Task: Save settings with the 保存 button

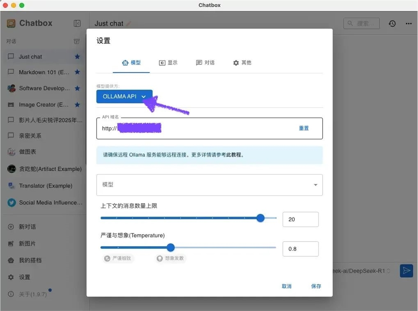Action: click(316, 286)
